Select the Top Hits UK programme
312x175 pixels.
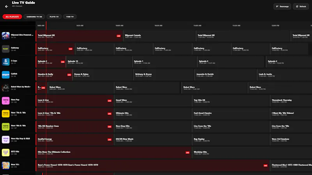click(x=230, y=101)
